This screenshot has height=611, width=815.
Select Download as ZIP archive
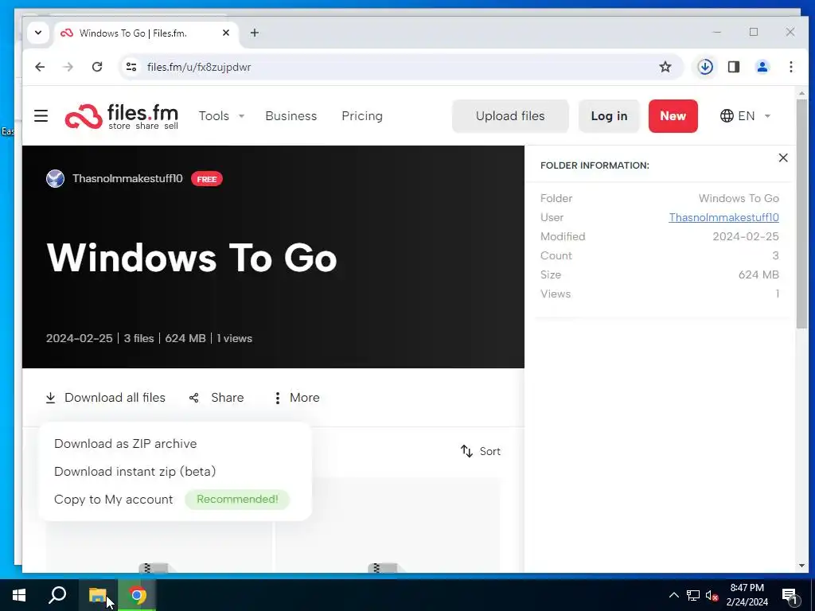pyautogui.click(x=126, y=444)
